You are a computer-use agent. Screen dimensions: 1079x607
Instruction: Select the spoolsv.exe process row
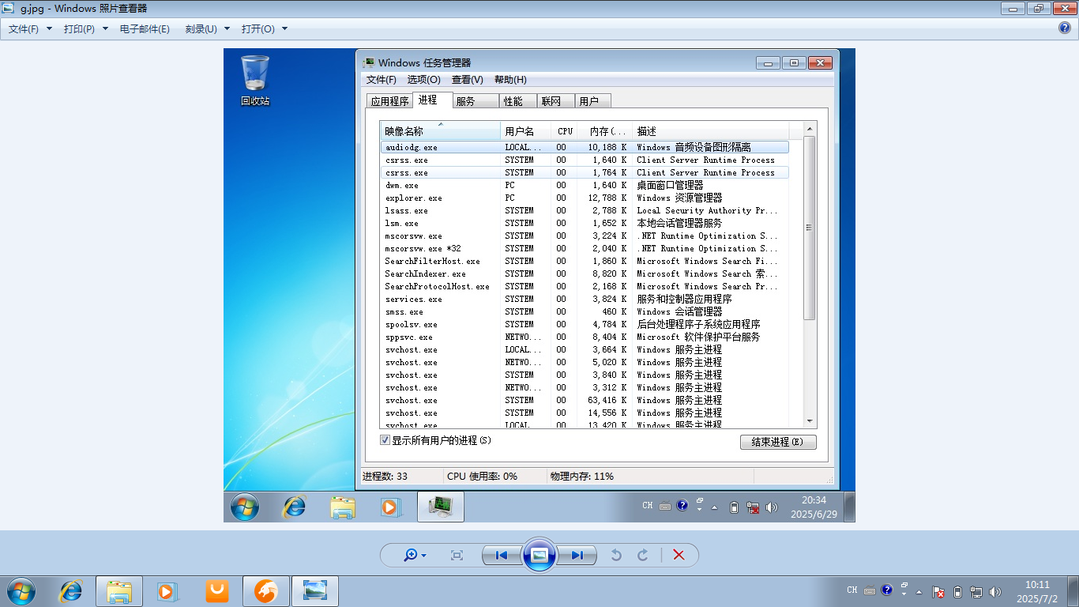pos(585,324)
